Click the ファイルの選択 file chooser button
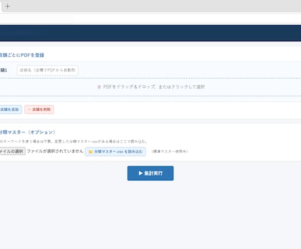This screenshot has width=301, height=249. point(12,151)
